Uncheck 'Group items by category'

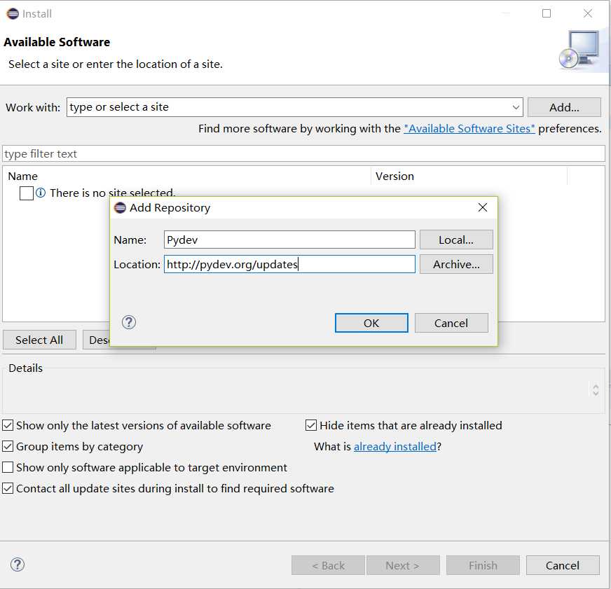tap(8, 446)
